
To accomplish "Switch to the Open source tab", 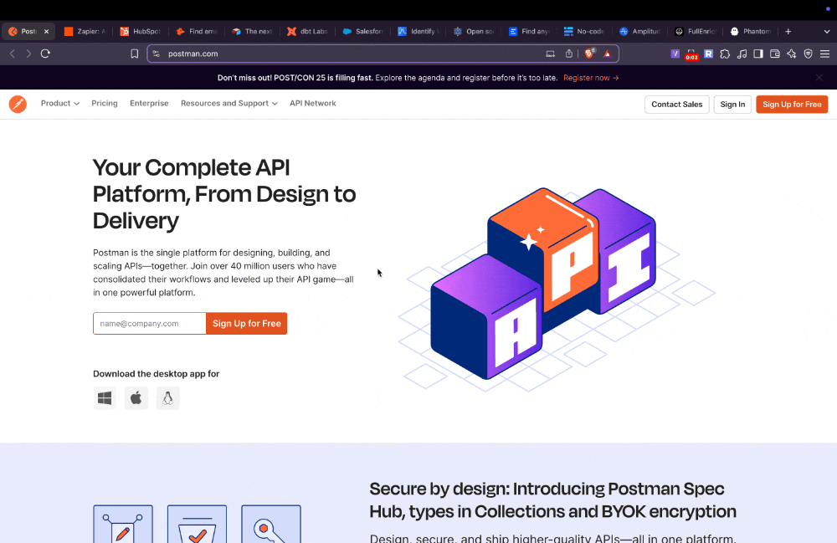I will pos(474,32).
